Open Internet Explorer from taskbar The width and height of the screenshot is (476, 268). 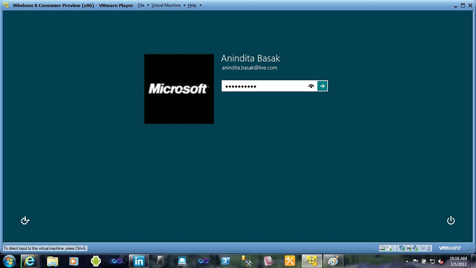point(30,261)
